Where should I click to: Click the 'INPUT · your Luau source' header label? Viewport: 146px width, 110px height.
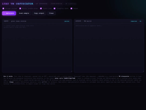tap(15, 21)
